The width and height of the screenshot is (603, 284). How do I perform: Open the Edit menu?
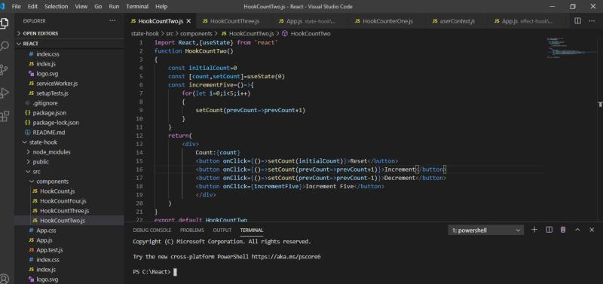tap(32, 7)
